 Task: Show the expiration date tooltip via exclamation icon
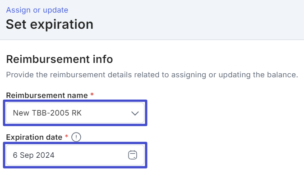76,137
